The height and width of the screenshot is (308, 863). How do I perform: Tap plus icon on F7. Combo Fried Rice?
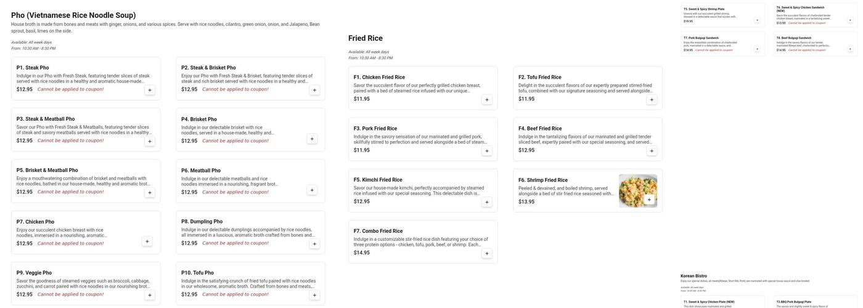[x=486, y=254]
